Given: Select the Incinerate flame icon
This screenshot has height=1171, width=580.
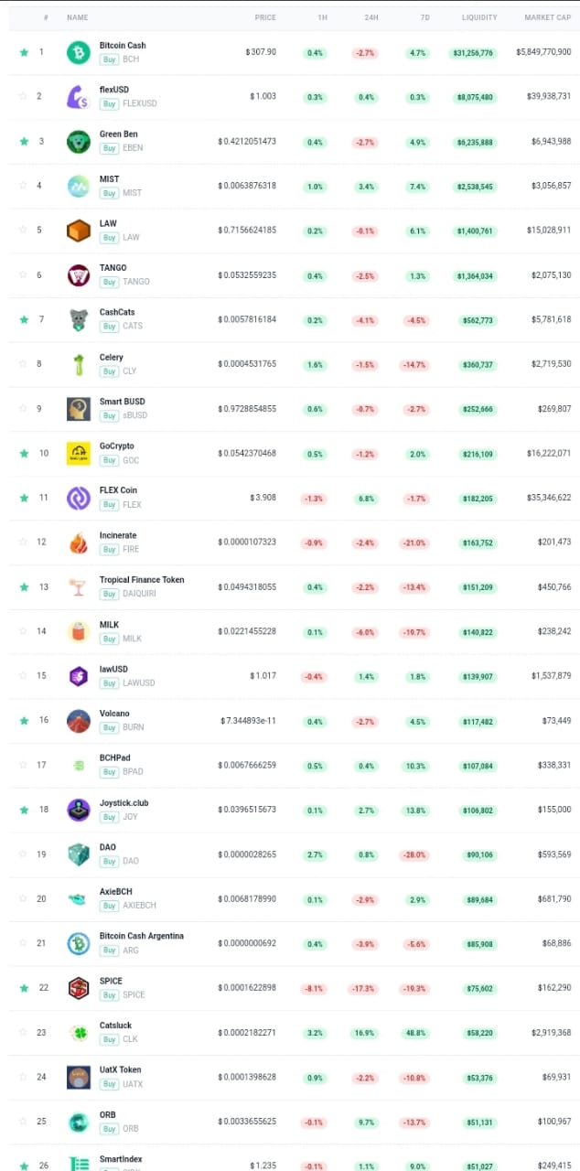Looking at the screenshot, I should (79, 543).
